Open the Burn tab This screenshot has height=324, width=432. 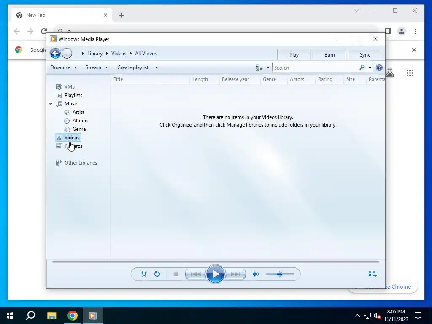point(329,54)
